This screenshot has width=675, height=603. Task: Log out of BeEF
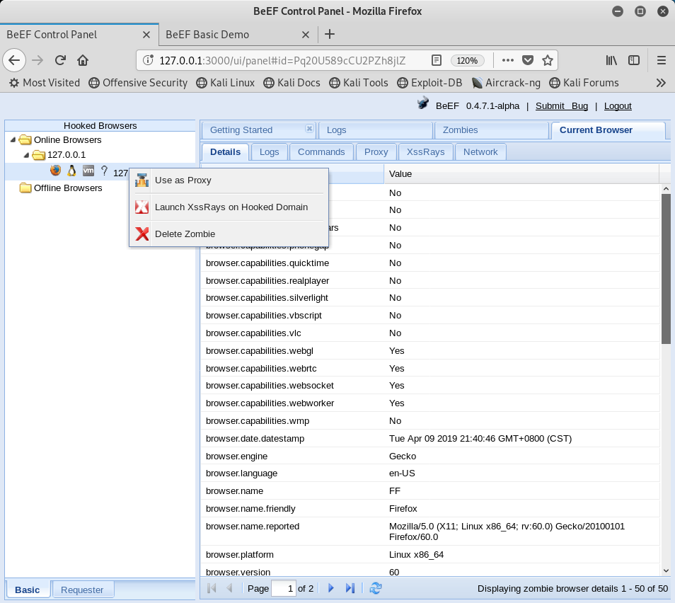617,106
